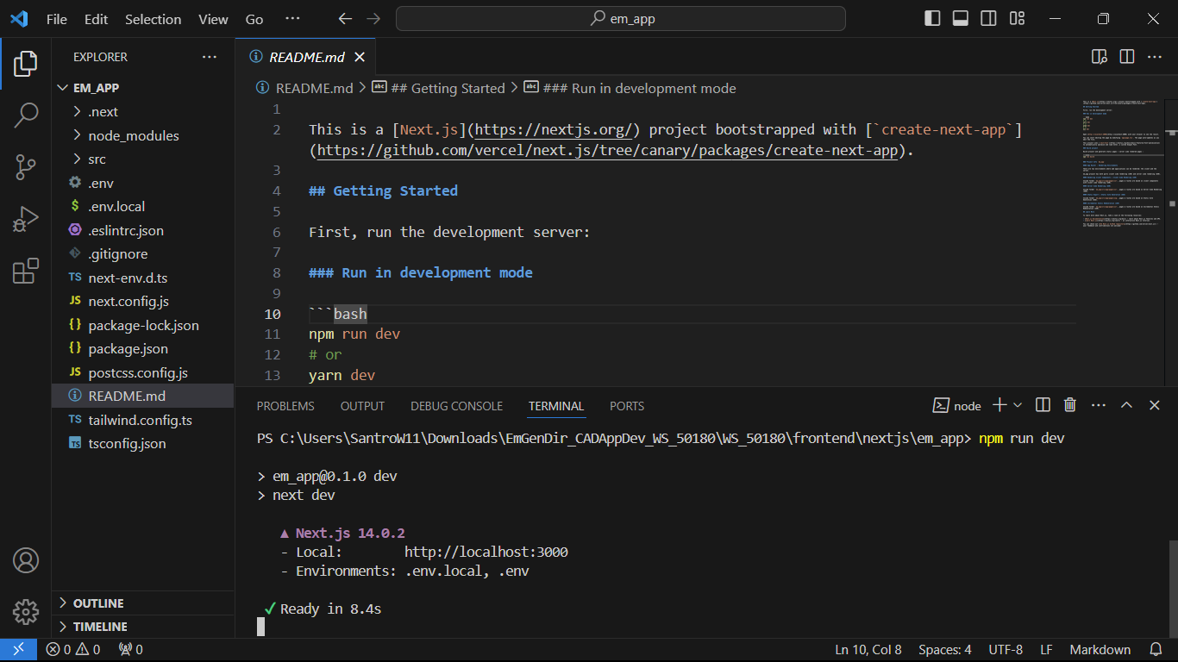Switch to the PROBLEMS tab
1178x662 pixels.
(285, 406)
